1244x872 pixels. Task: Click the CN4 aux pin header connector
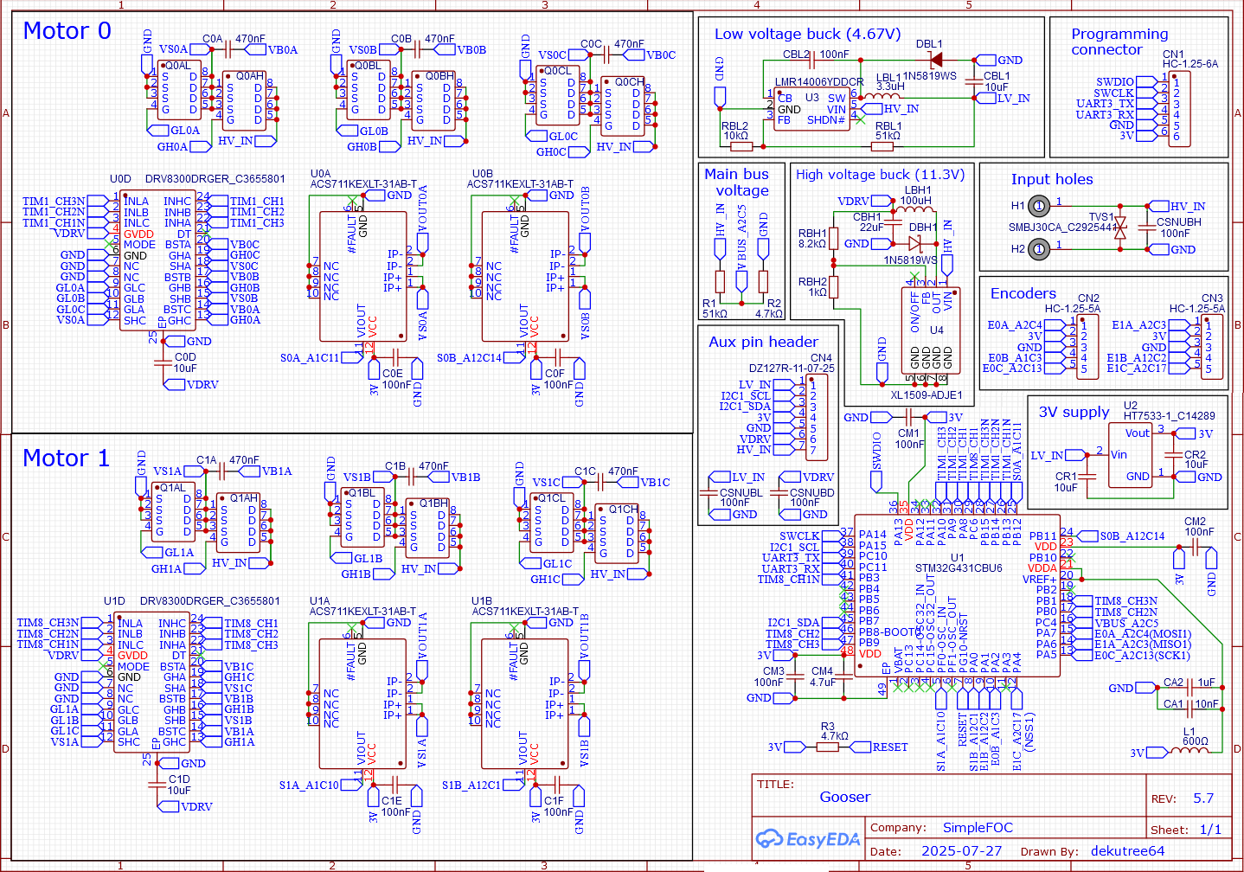coord(818,417)
